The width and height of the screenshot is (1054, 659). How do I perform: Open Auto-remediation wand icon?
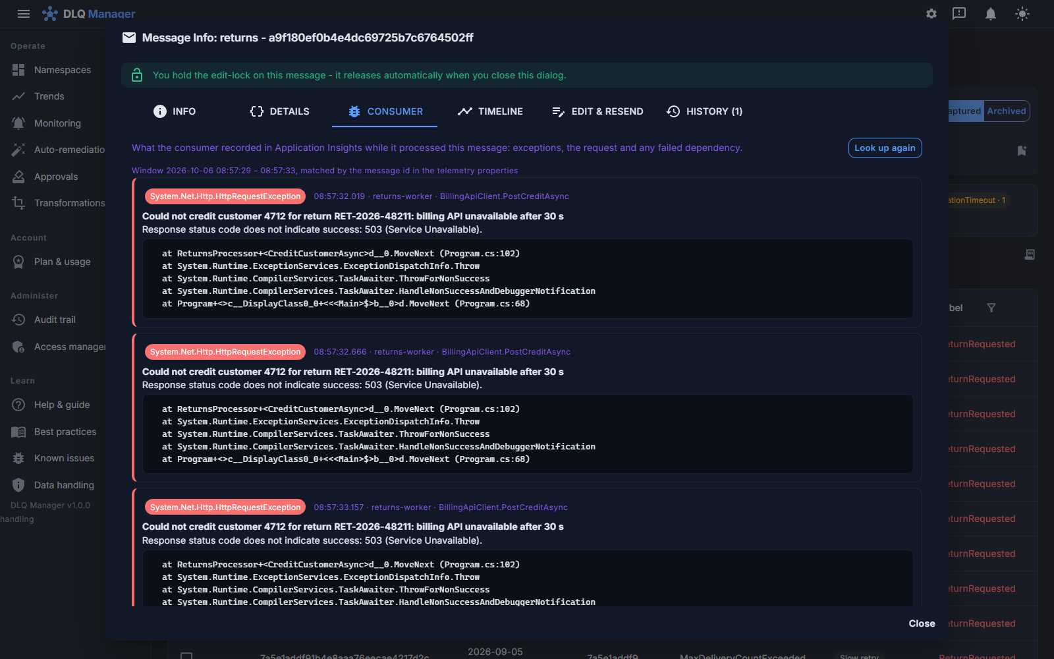pyautogui.click(x=18, y=150)
